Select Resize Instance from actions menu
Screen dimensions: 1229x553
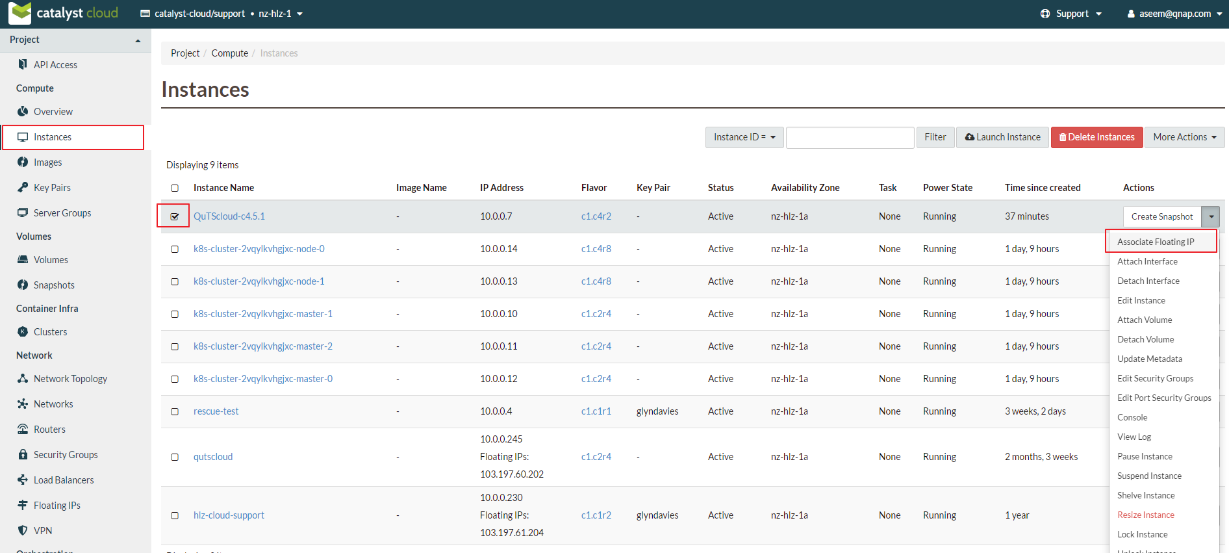(x=1145, y=515)
